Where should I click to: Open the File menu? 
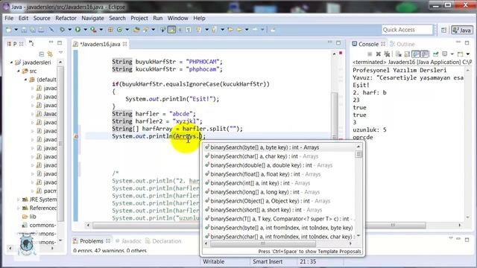(9, 18)
